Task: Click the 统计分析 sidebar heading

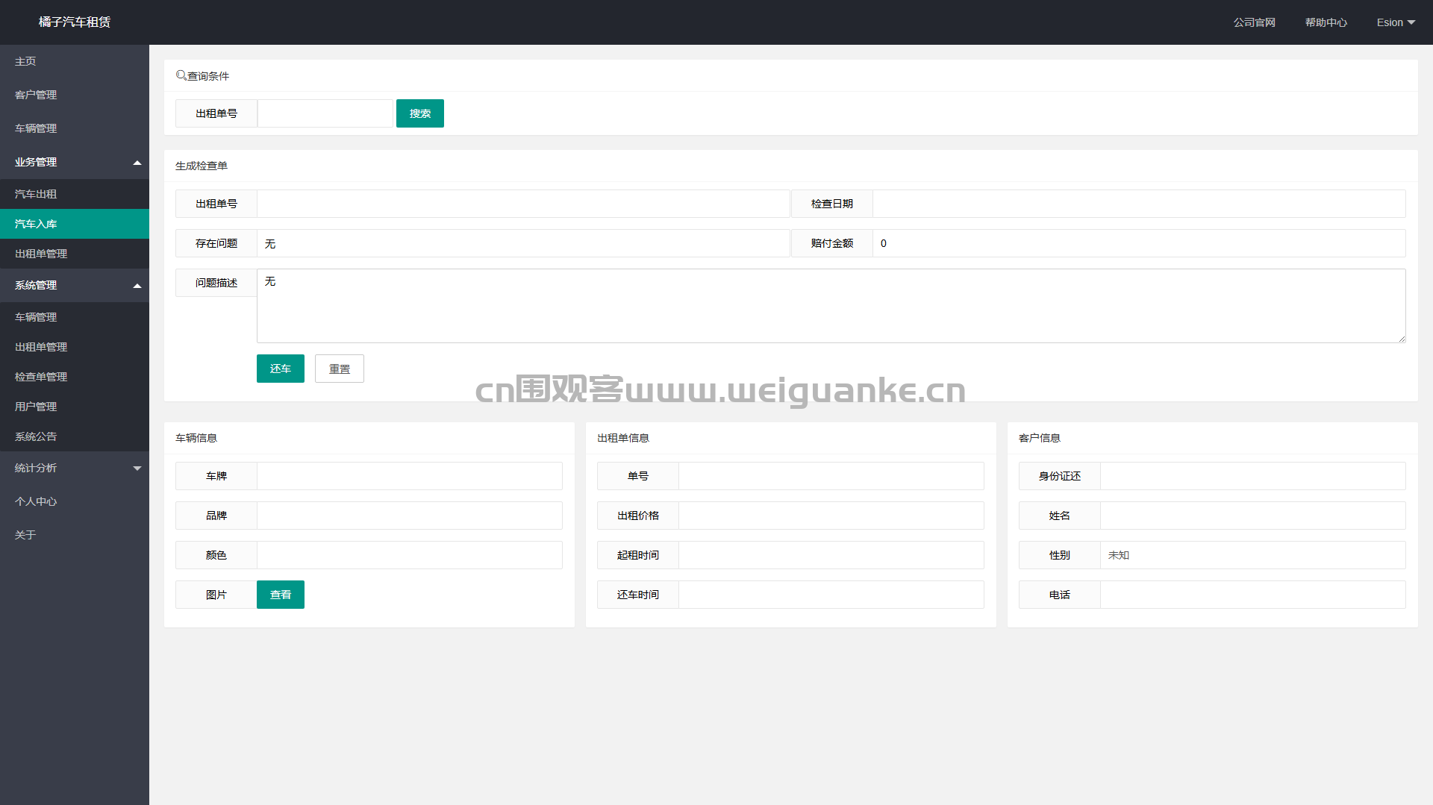Action: (75, 468)
